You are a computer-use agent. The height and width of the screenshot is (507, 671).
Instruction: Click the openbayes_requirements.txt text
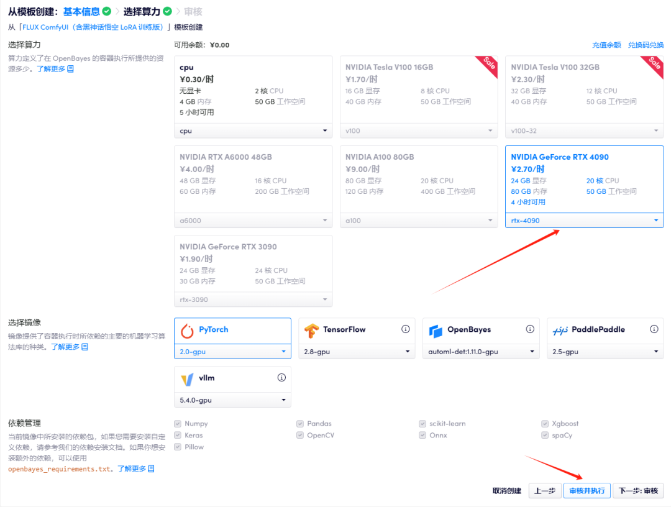point(59,469)
